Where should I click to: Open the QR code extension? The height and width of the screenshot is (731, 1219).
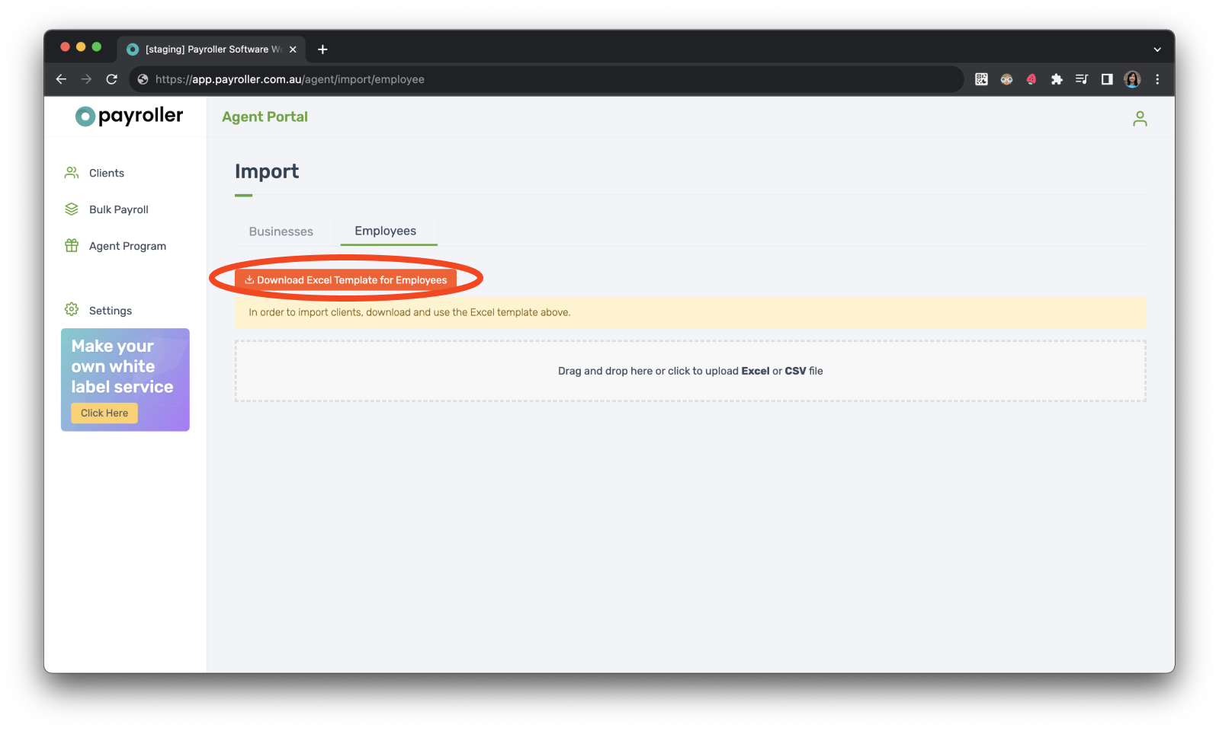[981, 79]
